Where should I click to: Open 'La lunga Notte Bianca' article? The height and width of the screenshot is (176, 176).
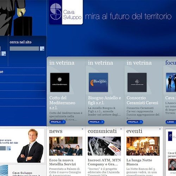[139, 162]
